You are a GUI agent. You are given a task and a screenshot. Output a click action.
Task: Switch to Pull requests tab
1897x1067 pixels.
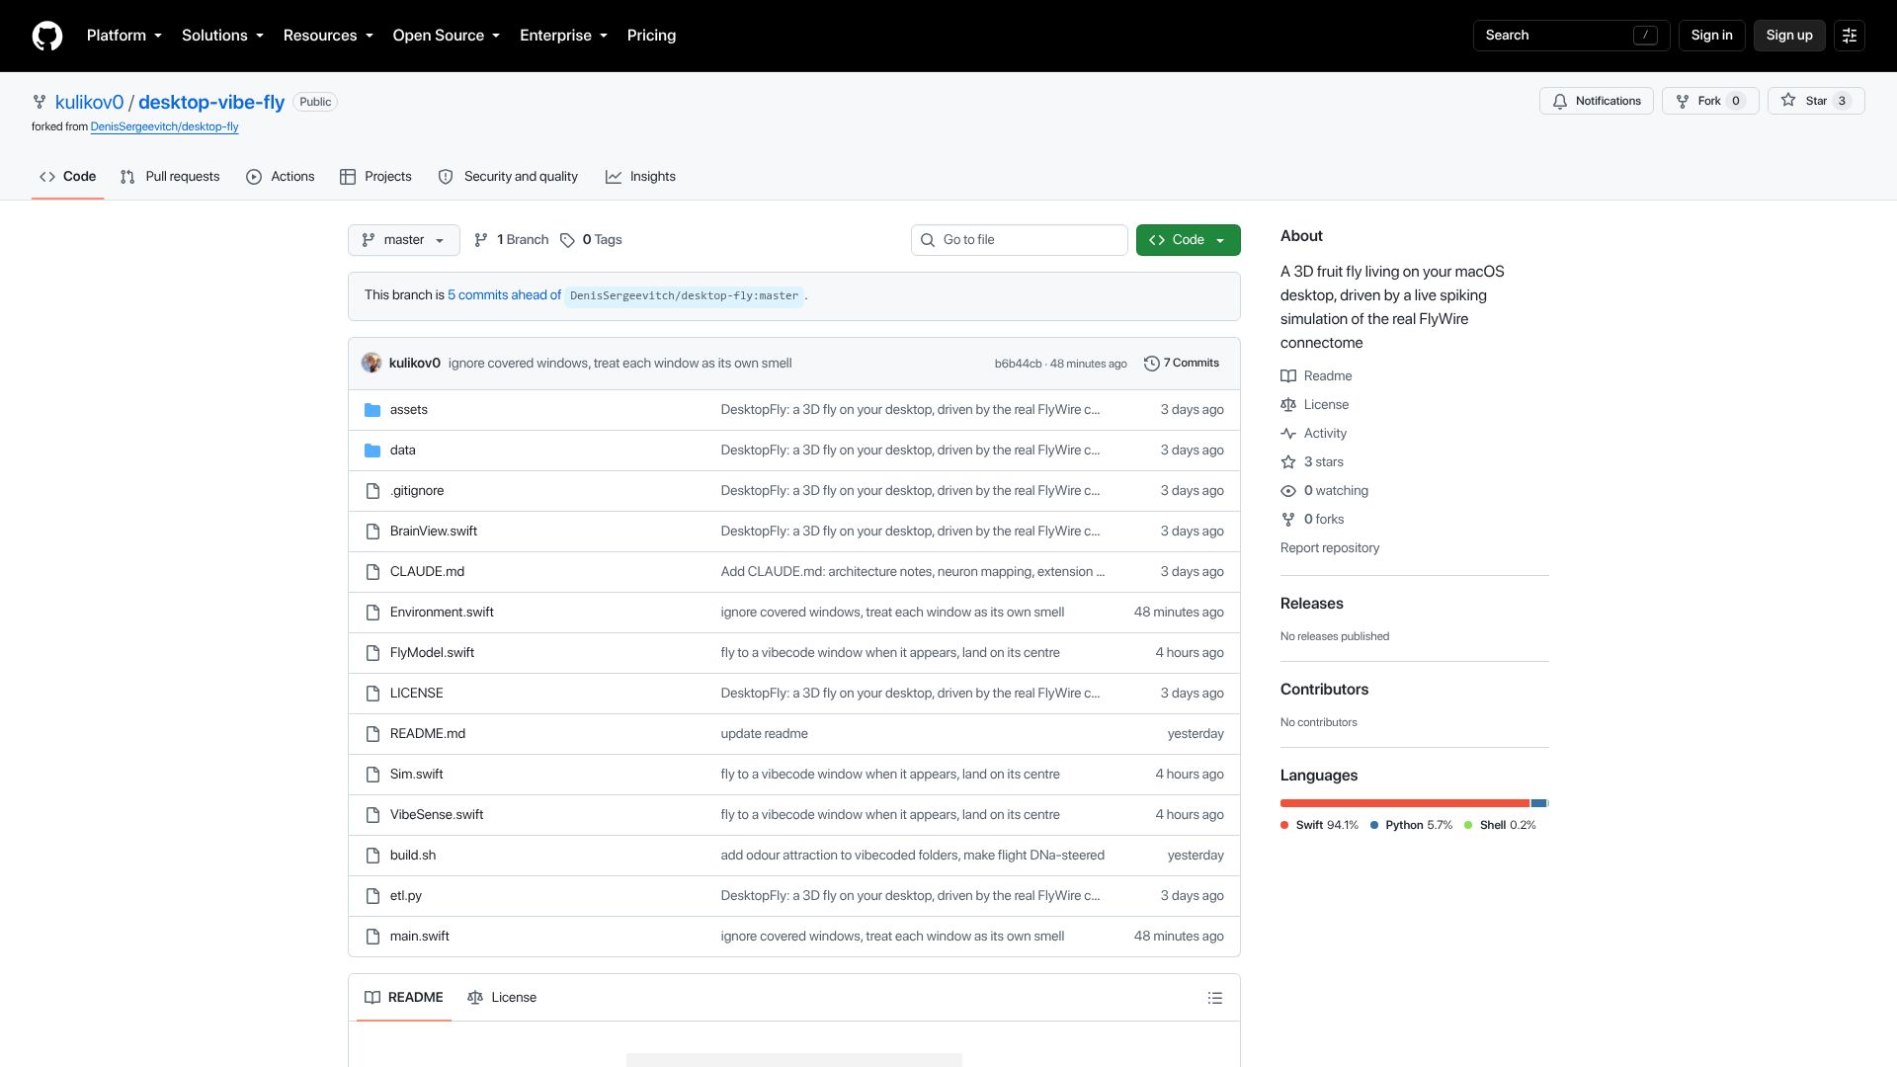click(x=170, y=177)
